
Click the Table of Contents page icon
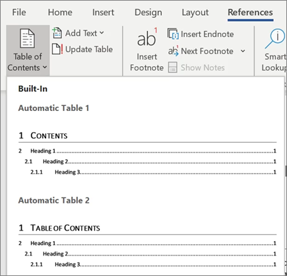[27, 38]
